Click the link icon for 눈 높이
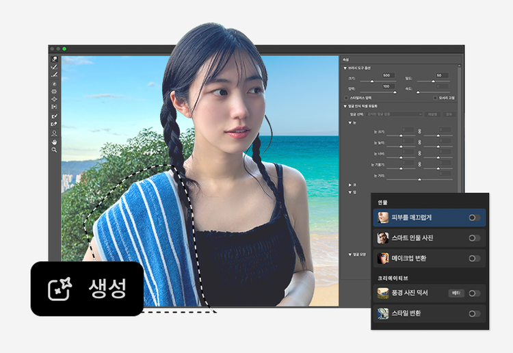Screen dimensions: 513x353 tap(419, 142)
